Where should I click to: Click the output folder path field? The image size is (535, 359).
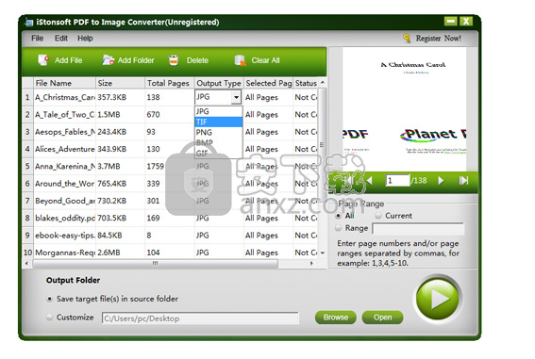pos(200,318)
